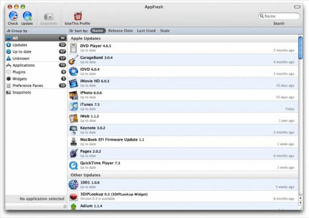The height and width of the screenshot is (218, 309).
Task: Sort the list by State
Action: point(165,31)
